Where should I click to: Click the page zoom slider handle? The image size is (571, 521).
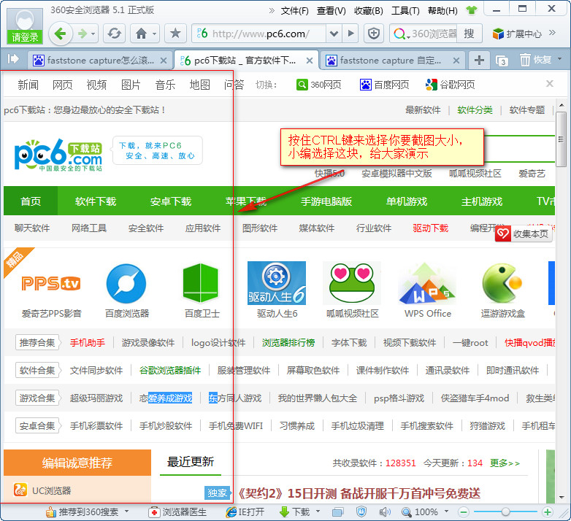[x=504, y=512]
